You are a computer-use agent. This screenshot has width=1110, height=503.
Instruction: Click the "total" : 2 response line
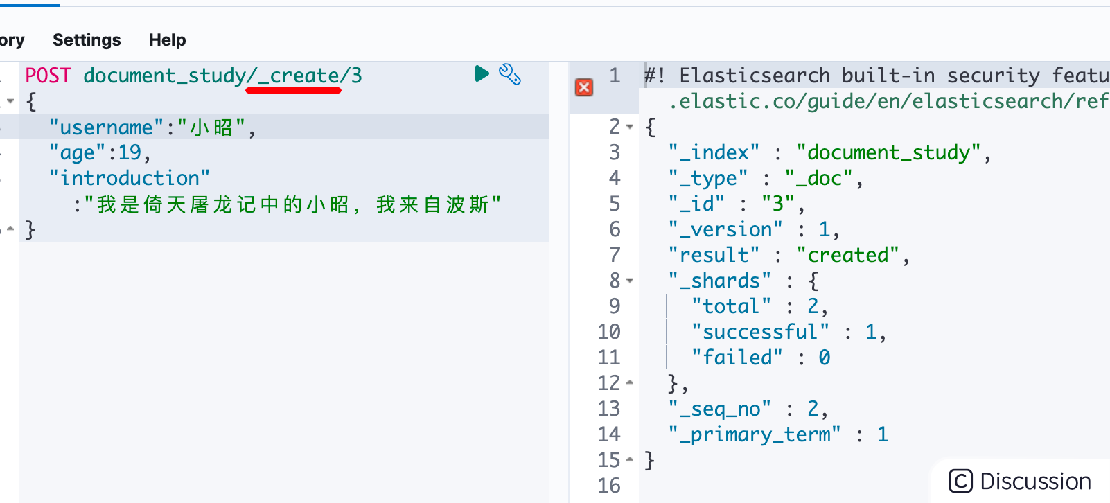click(x=760, y=306)
